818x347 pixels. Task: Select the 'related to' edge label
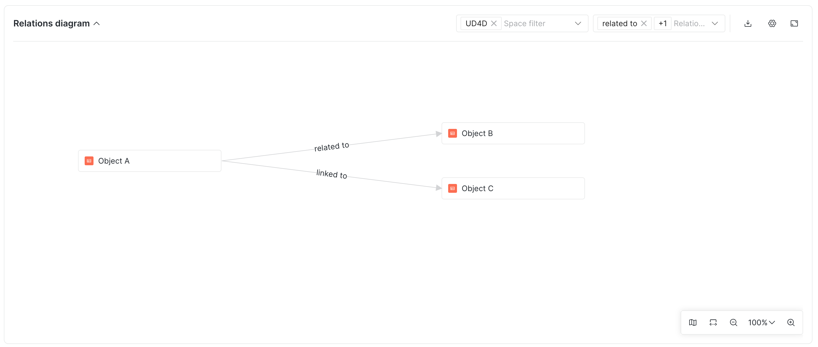point(332,146)
